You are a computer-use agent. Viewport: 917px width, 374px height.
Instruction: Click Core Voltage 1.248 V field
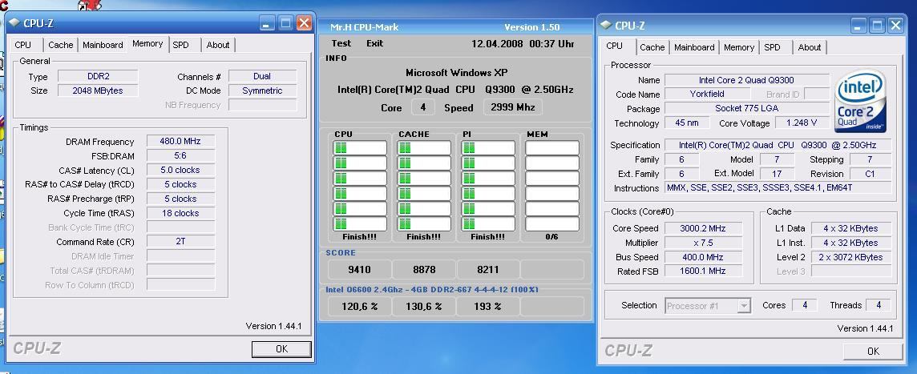click(x=802, y=123)
